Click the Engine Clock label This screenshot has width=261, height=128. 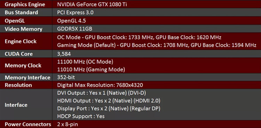pos(21,41)
